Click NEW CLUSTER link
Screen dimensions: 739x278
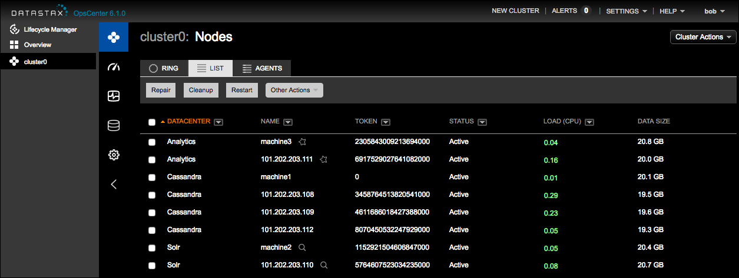(515, 11)
